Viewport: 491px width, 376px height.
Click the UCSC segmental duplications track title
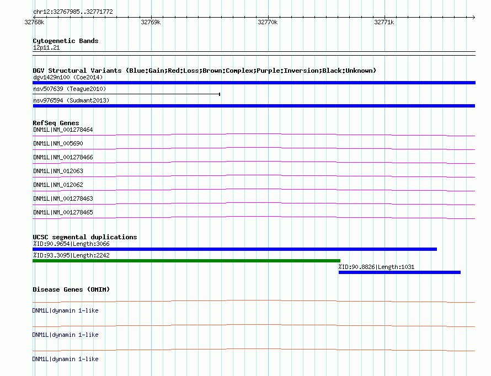pos(85,237)
